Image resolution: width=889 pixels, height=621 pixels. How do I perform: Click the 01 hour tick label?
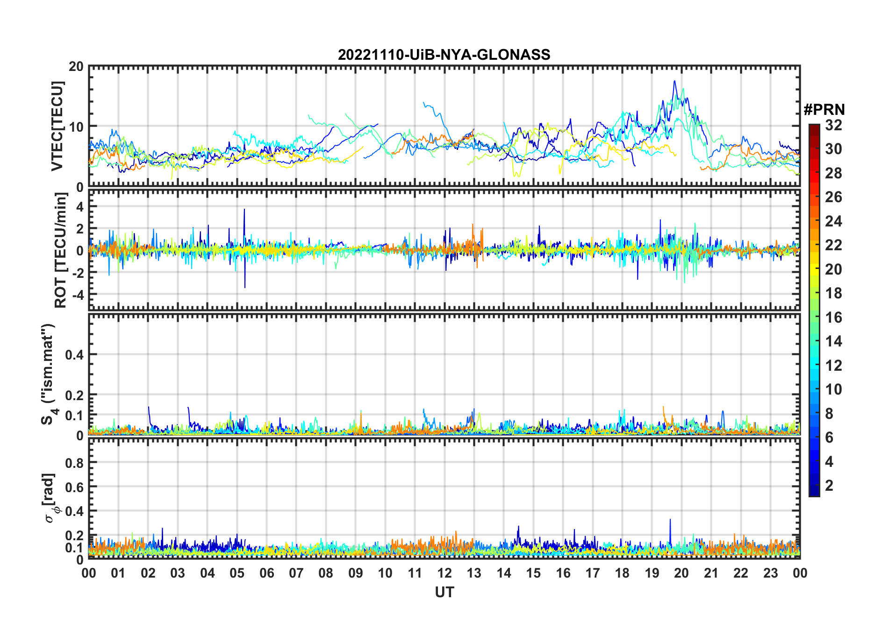click(118, 573)
